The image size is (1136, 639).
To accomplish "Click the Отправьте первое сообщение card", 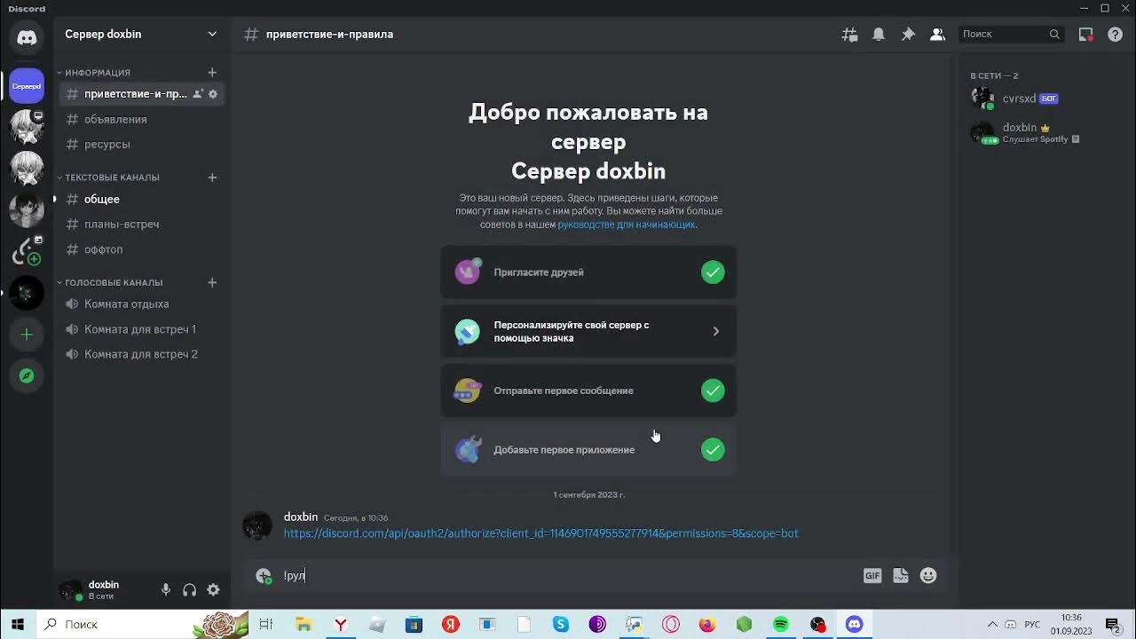I will 588,390.
